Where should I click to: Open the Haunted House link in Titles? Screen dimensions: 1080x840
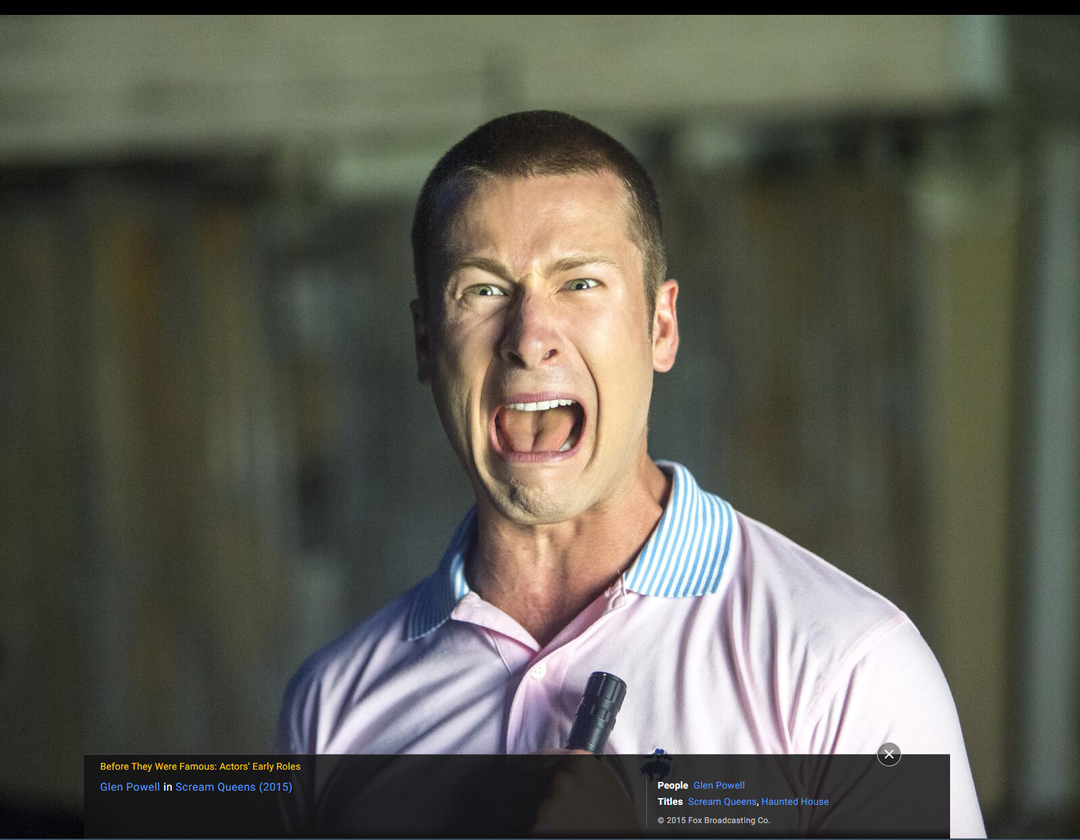pyautogui.click(x=795, y=801)
